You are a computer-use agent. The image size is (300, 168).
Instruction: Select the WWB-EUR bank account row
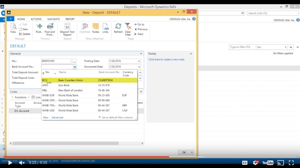89,95
